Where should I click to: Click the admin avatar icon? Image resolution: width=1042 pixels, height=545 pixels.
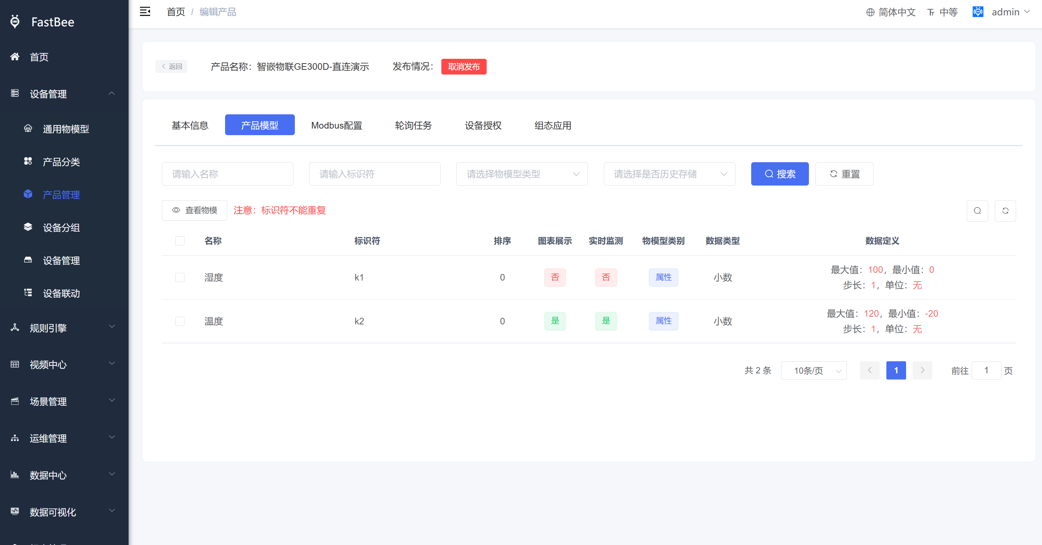tap(978, 12)
